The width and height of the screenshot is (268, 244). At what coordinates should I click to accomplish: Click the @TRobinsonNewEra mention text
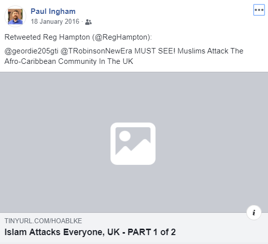click(x=97, y=51)
